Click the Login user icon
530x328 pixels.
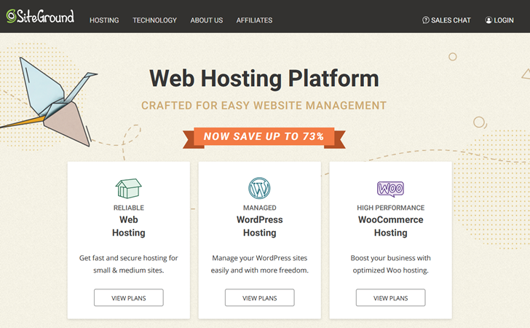489,20
